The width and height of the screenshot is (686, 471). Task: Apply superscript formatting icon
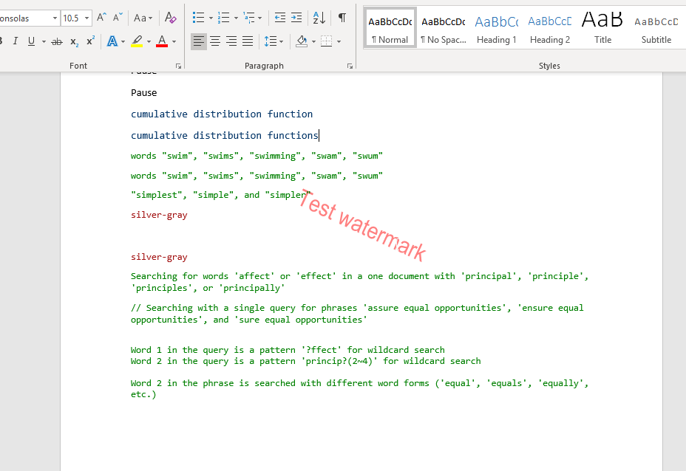(x=91, y=40)
